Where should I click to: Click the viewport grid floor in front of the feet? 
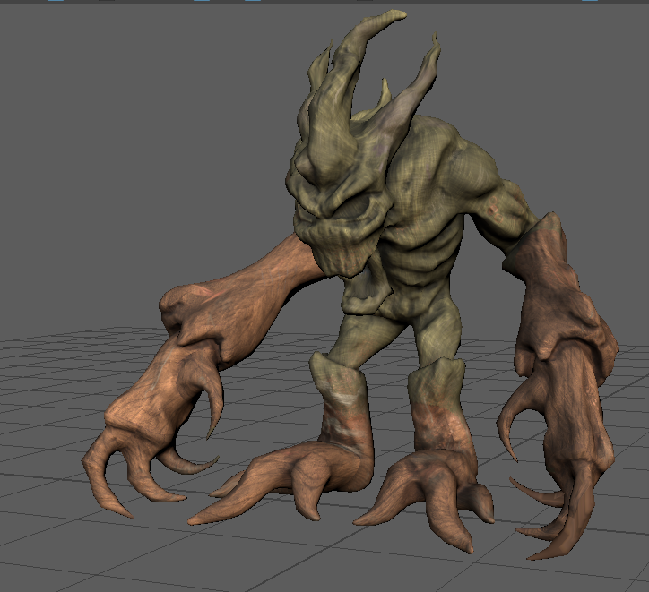point(359,555)
